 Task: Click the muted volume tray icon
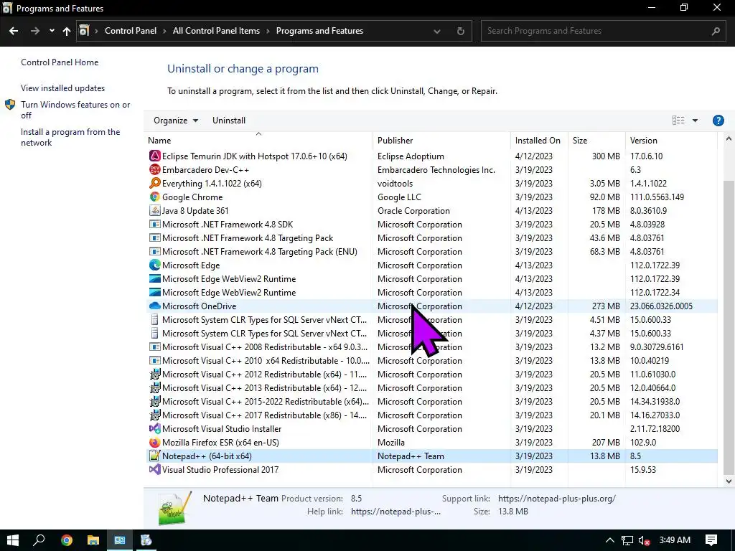(644, 541)
